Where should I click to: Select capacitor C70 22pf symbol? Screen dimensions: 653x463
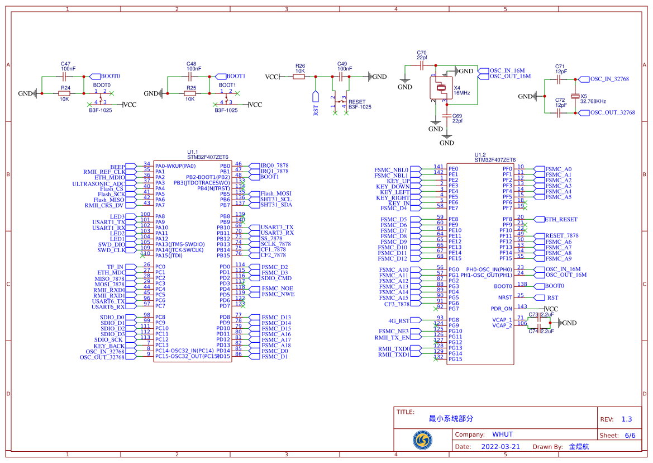(421, 65)
